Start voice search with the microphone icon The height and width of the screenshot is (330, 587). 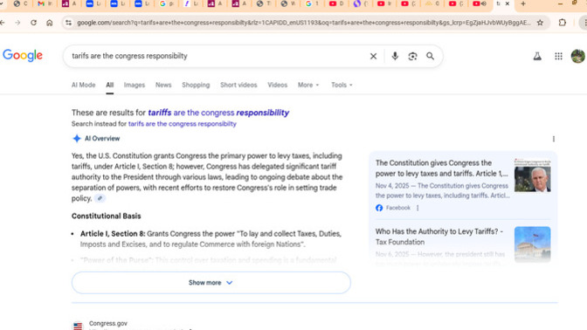[x=395, y=56]
